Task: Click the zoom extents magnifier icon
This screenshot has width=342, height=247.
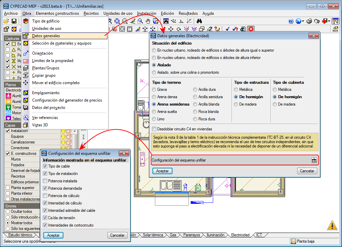Action: [x=117, y=21]
